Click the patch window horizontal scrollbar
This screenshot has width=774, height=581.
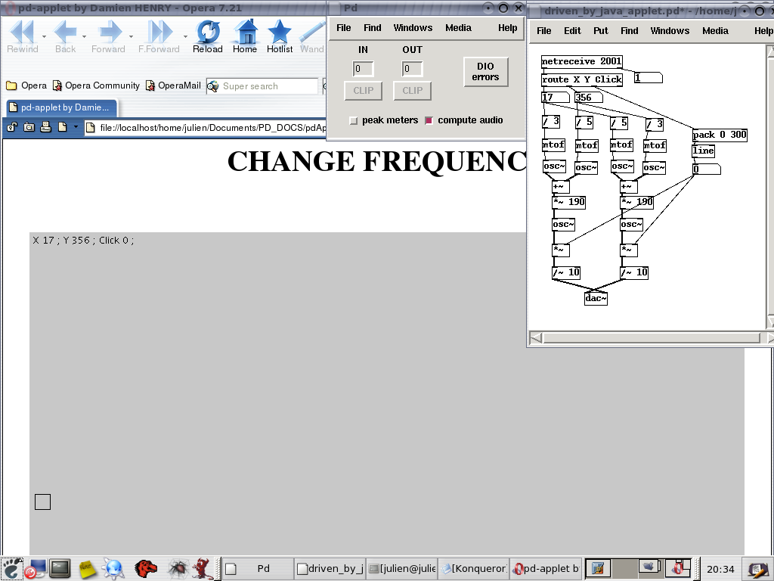[x=649, y=337]
